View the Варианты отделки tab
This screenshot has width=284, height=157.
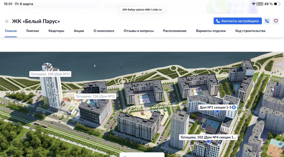(211, 31)
